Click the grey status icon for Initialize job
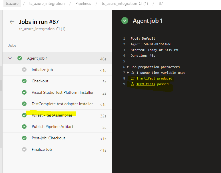Screen dimensions: 221x173 coord(24,70)
